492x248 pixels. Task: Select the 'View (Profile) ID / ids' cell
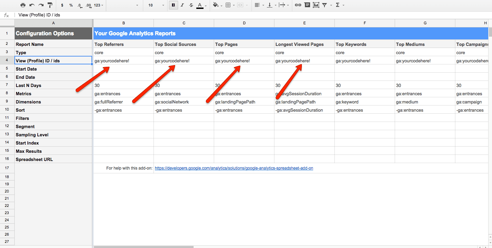(53, 61)
